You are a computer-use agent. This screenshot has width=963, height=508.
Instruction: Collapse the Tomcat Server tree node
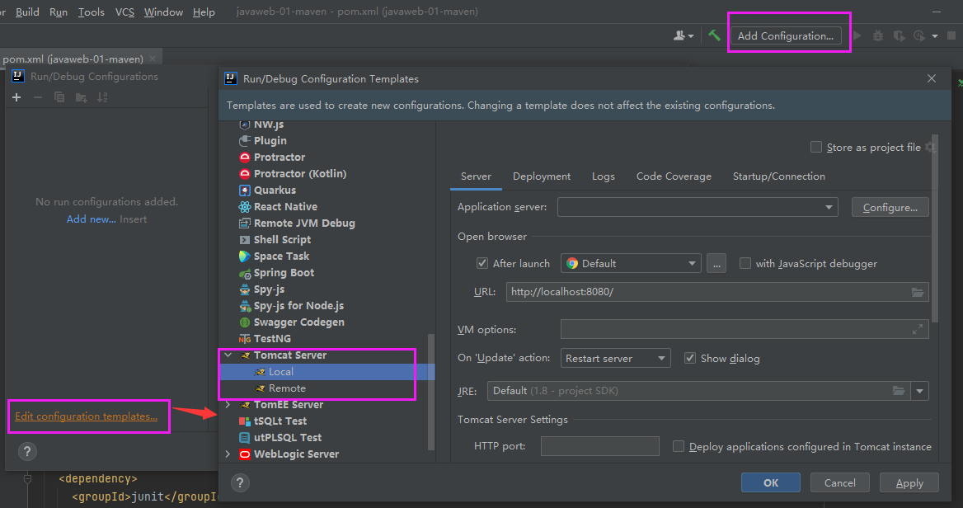coord(228,355)
